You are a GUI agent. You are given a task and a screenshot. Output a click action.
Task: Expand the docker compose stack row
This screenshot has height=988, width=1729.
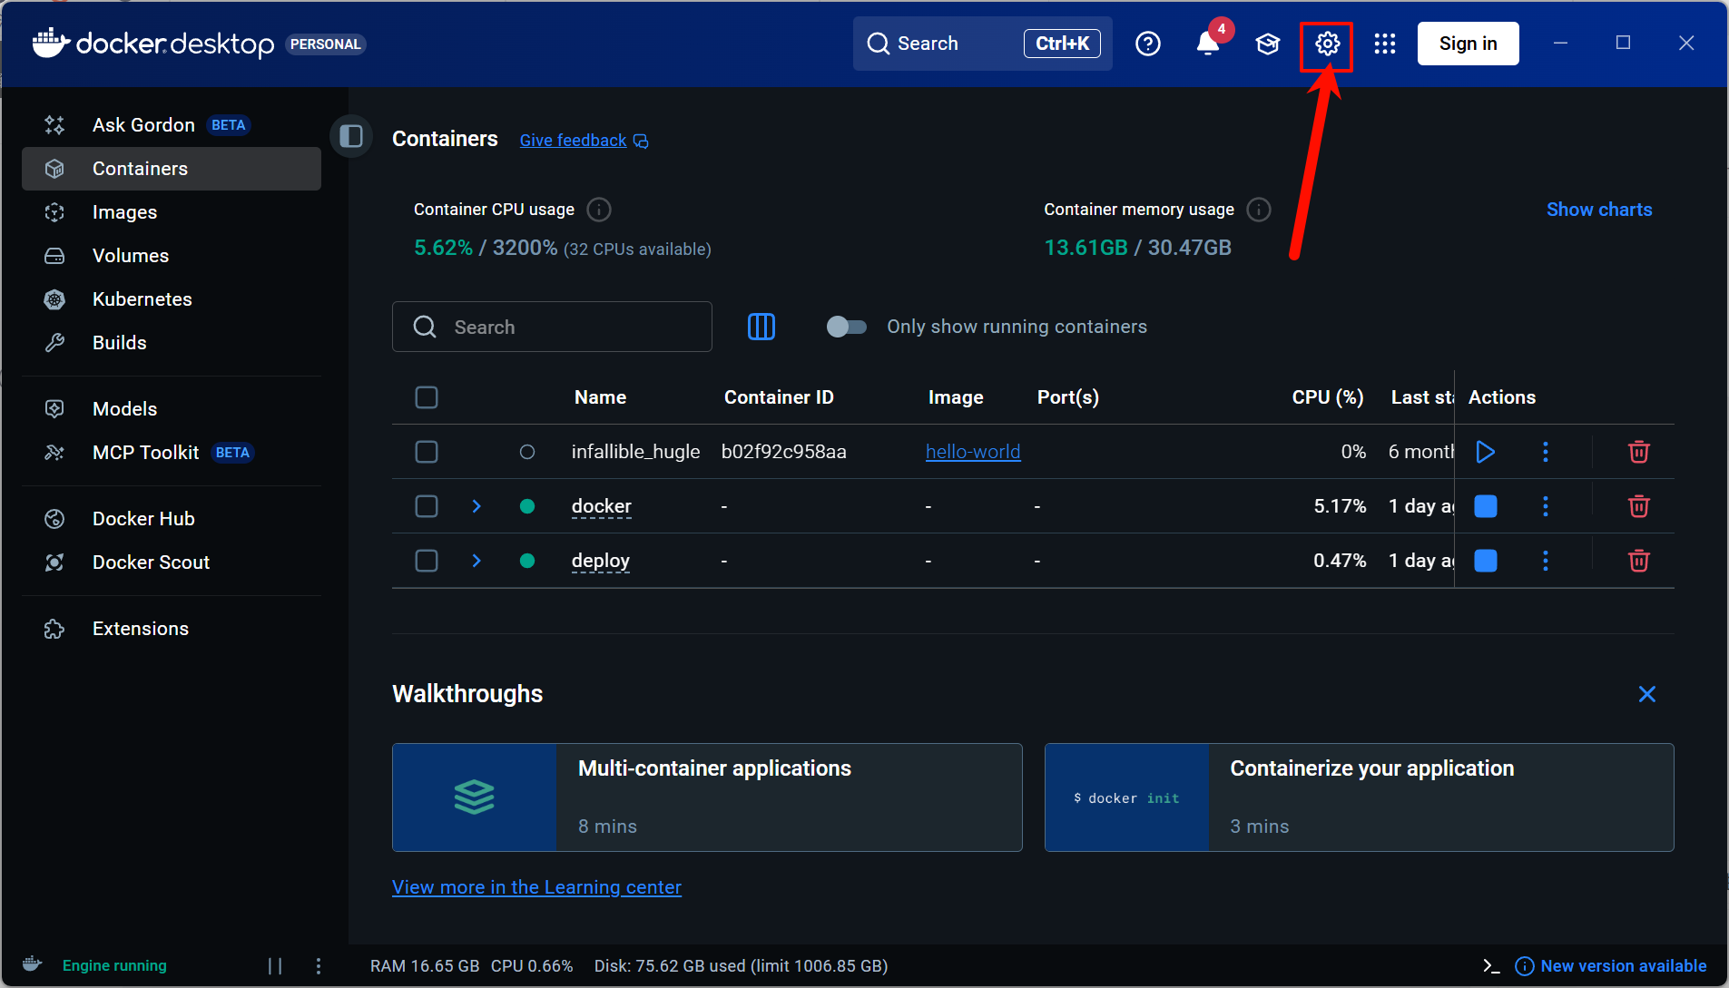click(x=476, y=506)
